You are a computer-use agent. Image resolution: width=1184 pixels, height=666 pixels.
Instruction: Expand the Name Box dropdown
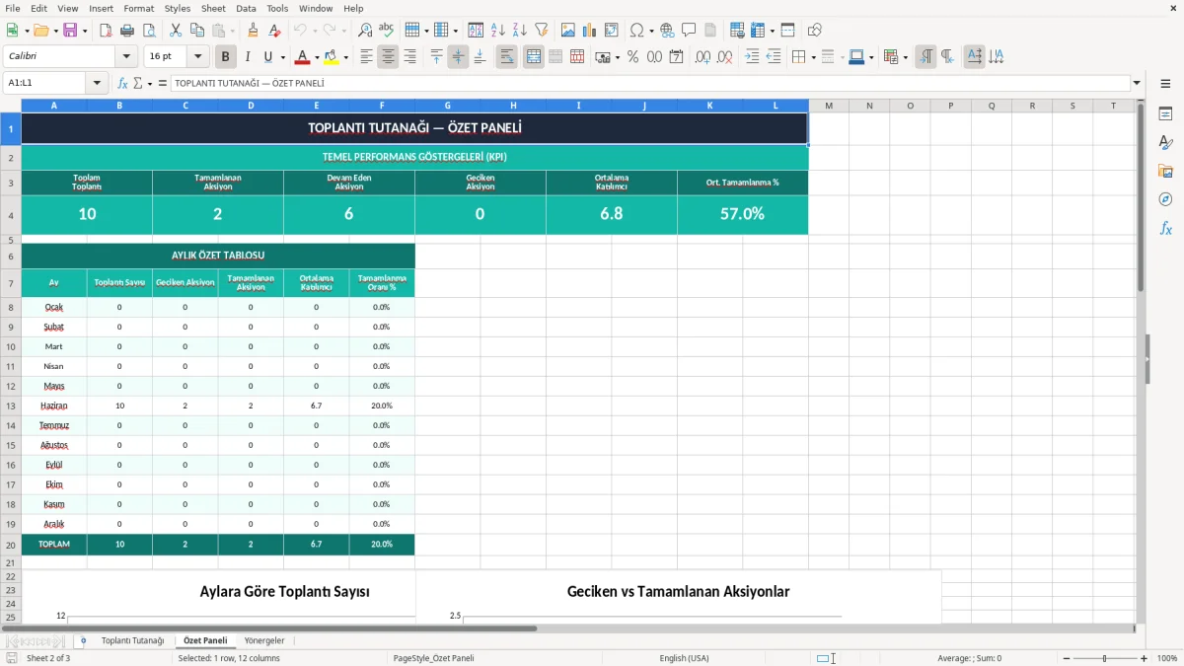click(97, 83)
